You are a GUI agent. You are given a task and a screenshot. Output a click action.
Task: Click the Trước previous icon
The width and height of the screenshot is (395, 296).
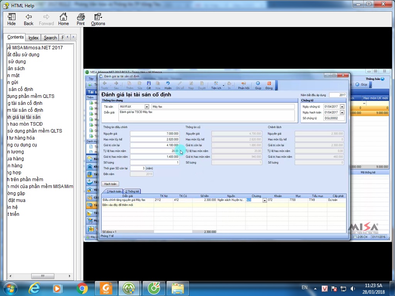tap(105, 85)
